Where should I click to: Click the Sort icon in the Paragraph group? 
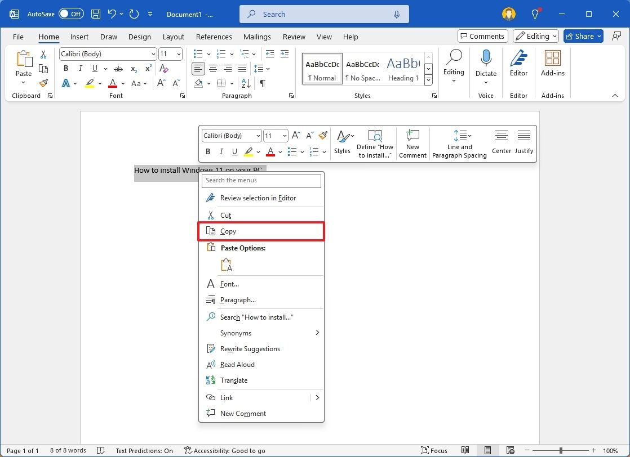tap(246, 83)
